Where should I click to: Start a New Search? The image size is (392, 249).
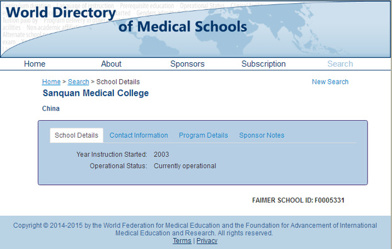[x=330, y=82]
